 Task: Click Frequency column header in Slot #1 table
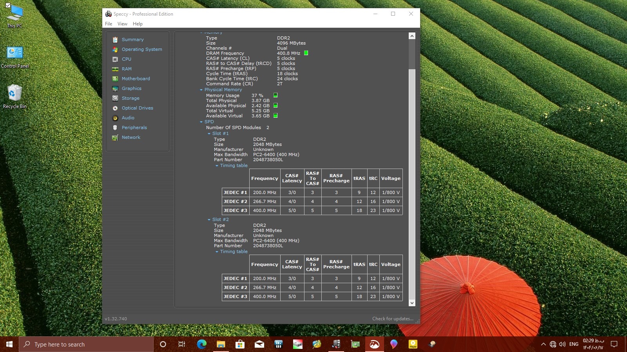[265, 178]
